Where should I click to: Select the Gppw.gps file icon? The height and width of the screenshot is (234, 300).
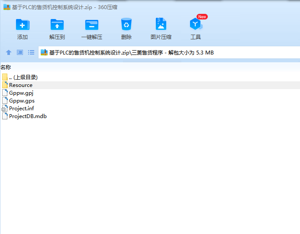coord(5,100)
